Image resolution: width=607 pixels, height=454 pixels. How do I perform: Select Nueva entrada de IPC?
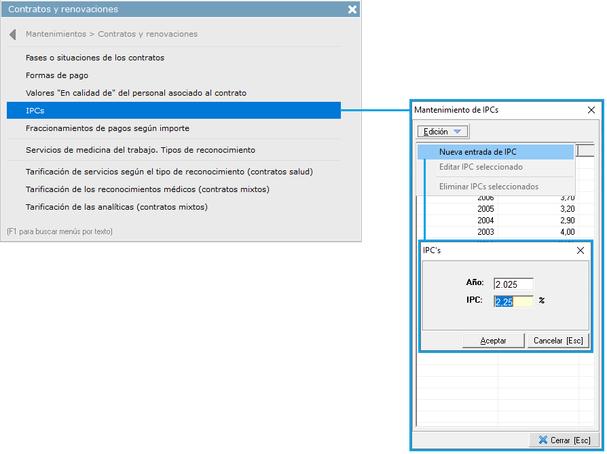click(477, 152)
